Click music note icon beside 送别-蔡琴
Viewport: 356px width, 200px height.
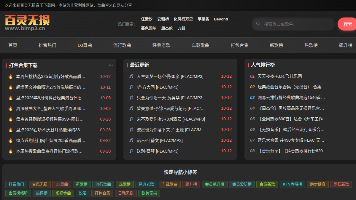pyautogui.click(x=131, y=151)
